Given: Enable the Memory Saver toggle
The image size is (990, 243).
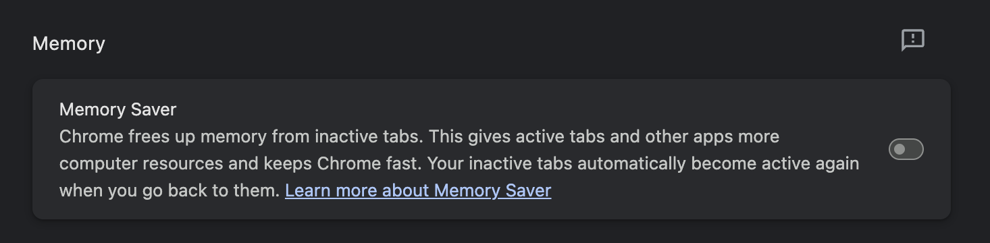Looking at the screenshot, I should click(x=906, y=149).
